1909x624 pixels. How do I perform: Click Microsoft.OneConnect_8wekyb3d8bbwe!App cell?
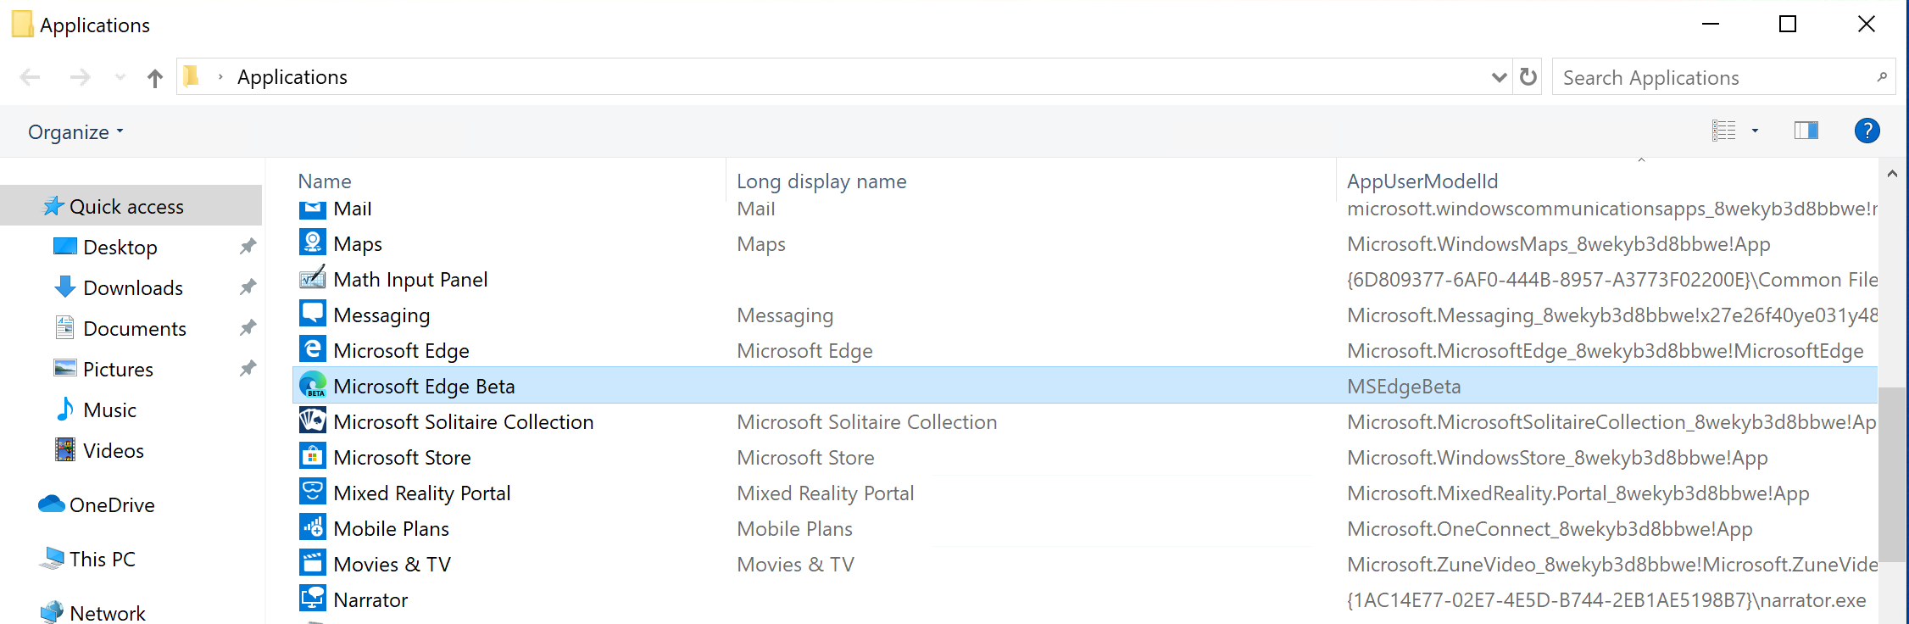click(1550, 529)
